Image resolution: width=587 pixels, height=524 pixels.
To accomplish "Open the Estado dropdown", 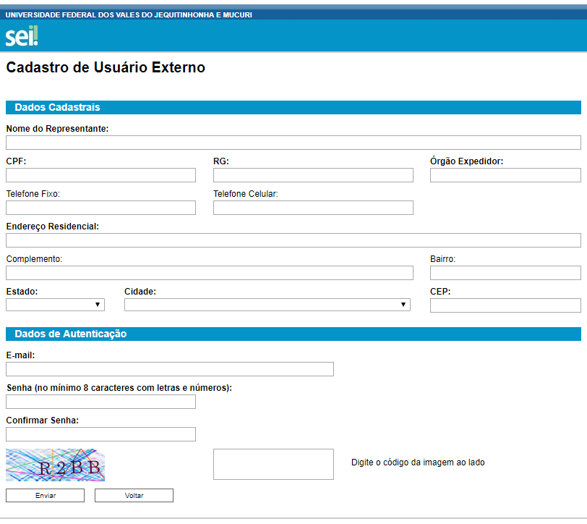I will (x=55, y=305).
